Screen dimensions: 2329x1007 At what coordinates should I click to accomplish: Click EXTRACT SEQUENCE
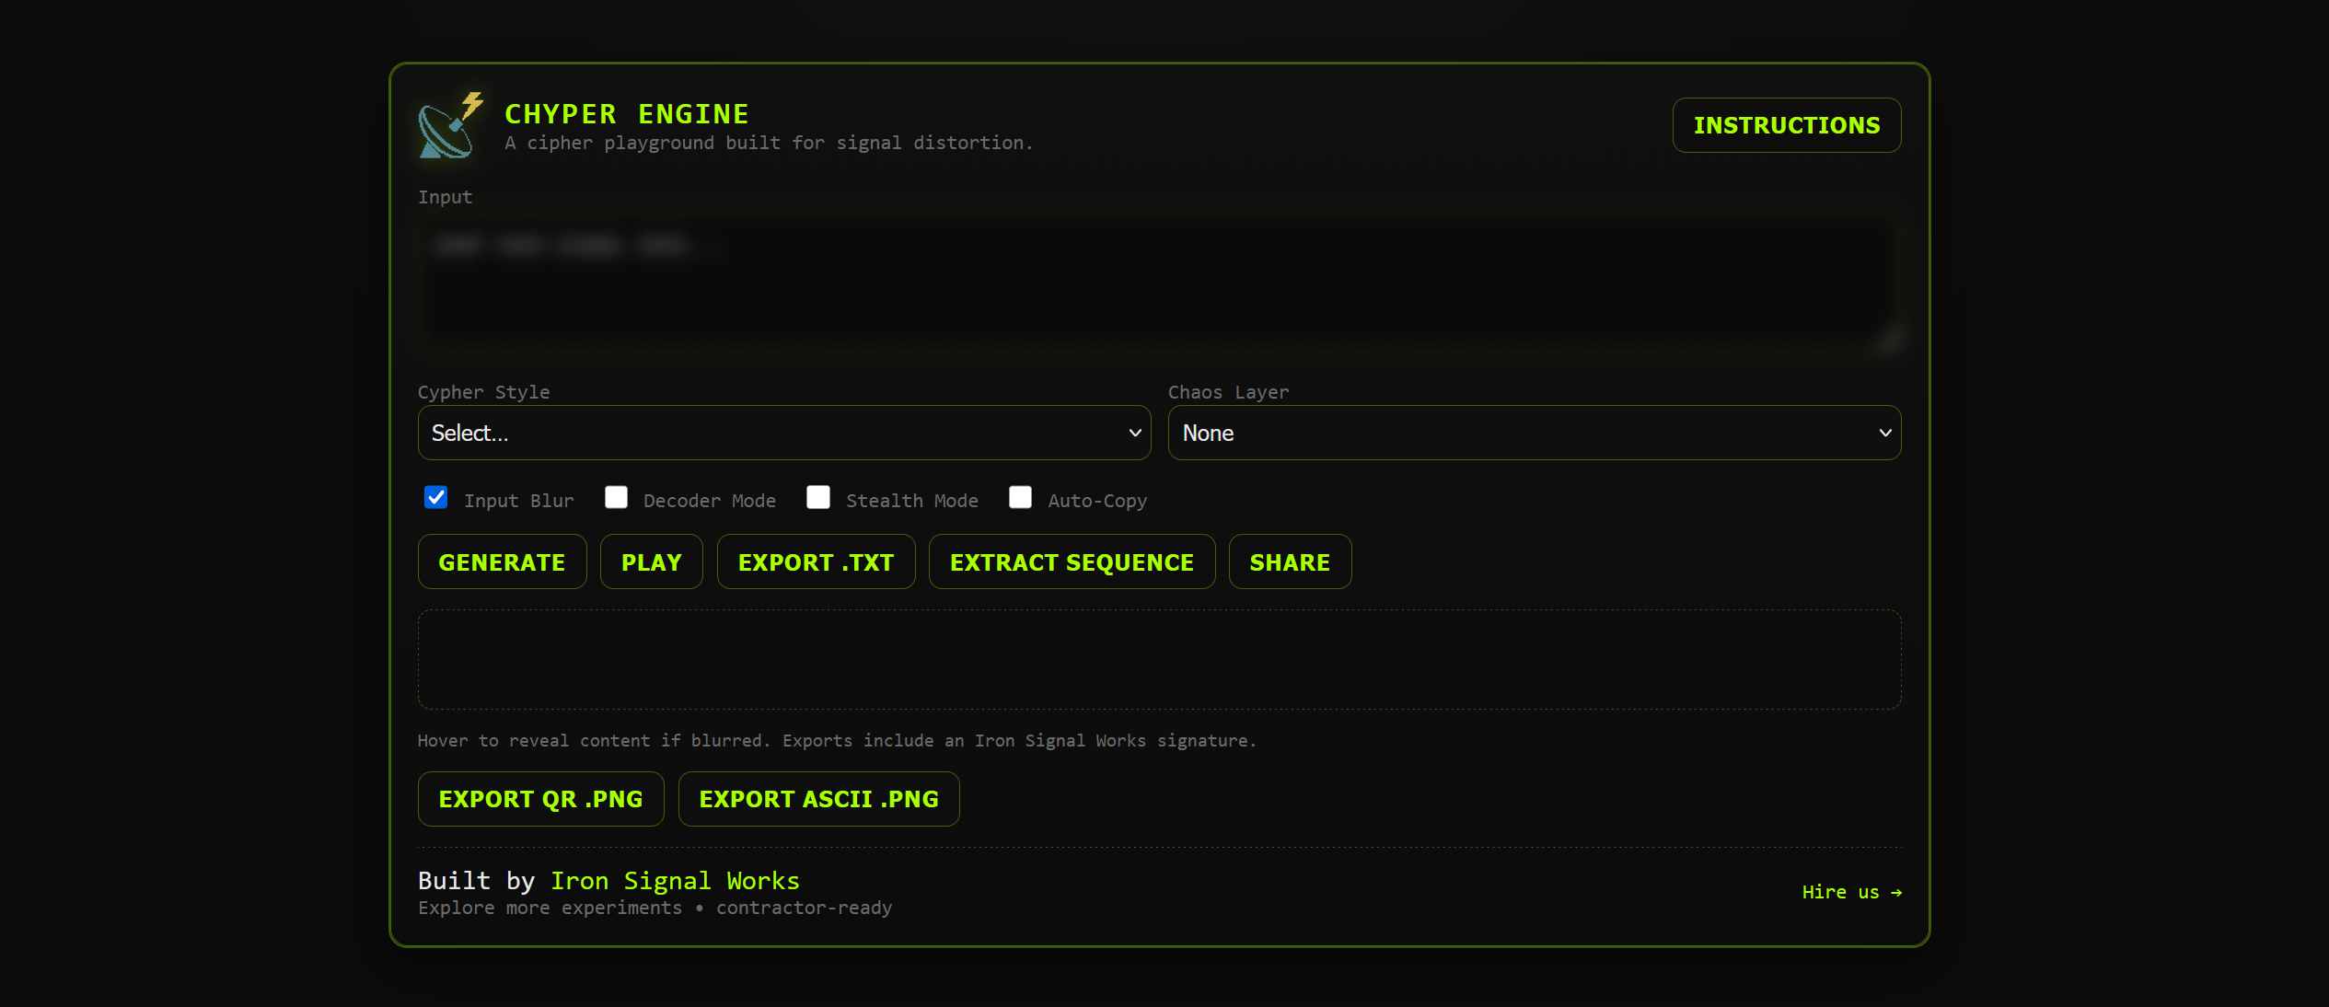pyautogui.click(x=1072, y=561)
